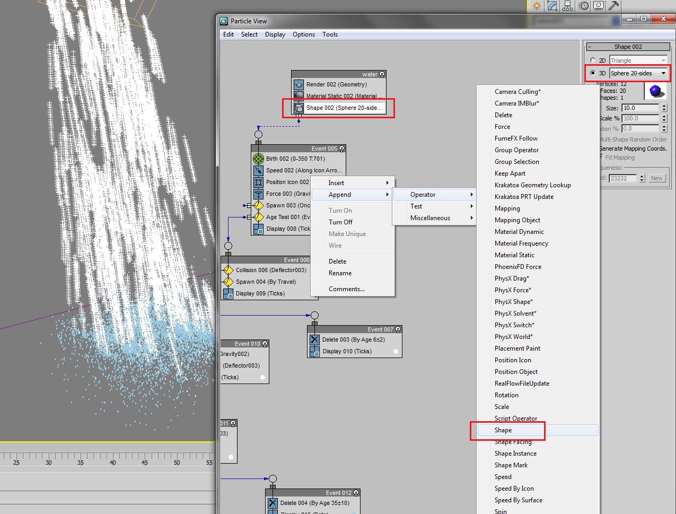The width and height of the screenshot is (676, 514).
Task: Select Turn Off in the context menu
Action: tap(340, 222)
